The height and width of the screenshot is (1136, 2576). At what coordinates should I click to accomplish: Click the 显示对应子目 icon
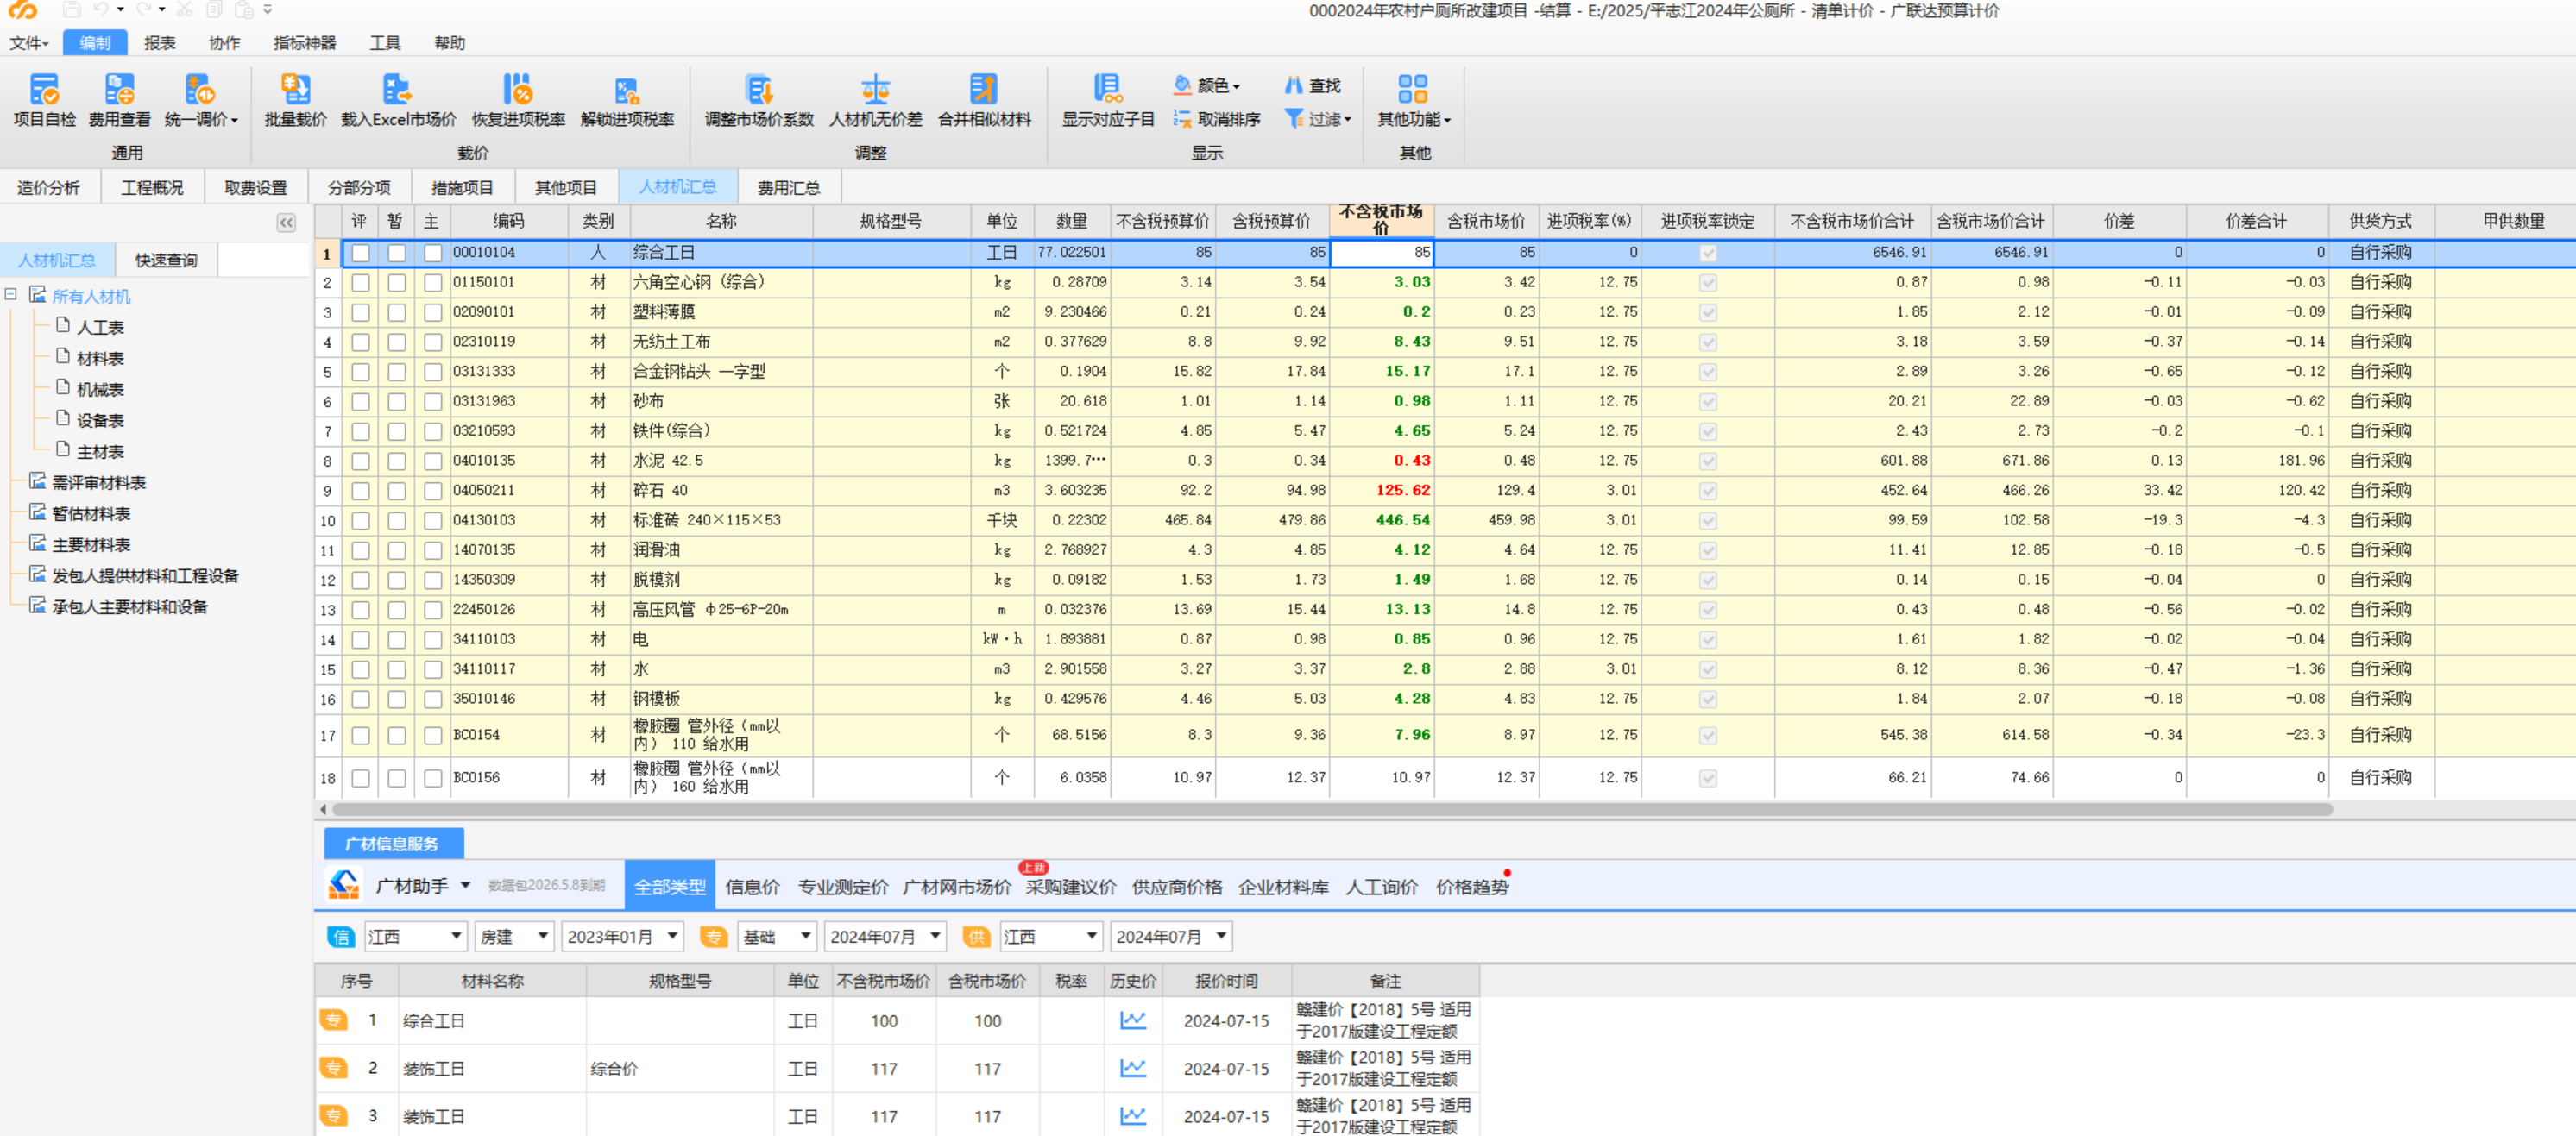(1107, 89)
